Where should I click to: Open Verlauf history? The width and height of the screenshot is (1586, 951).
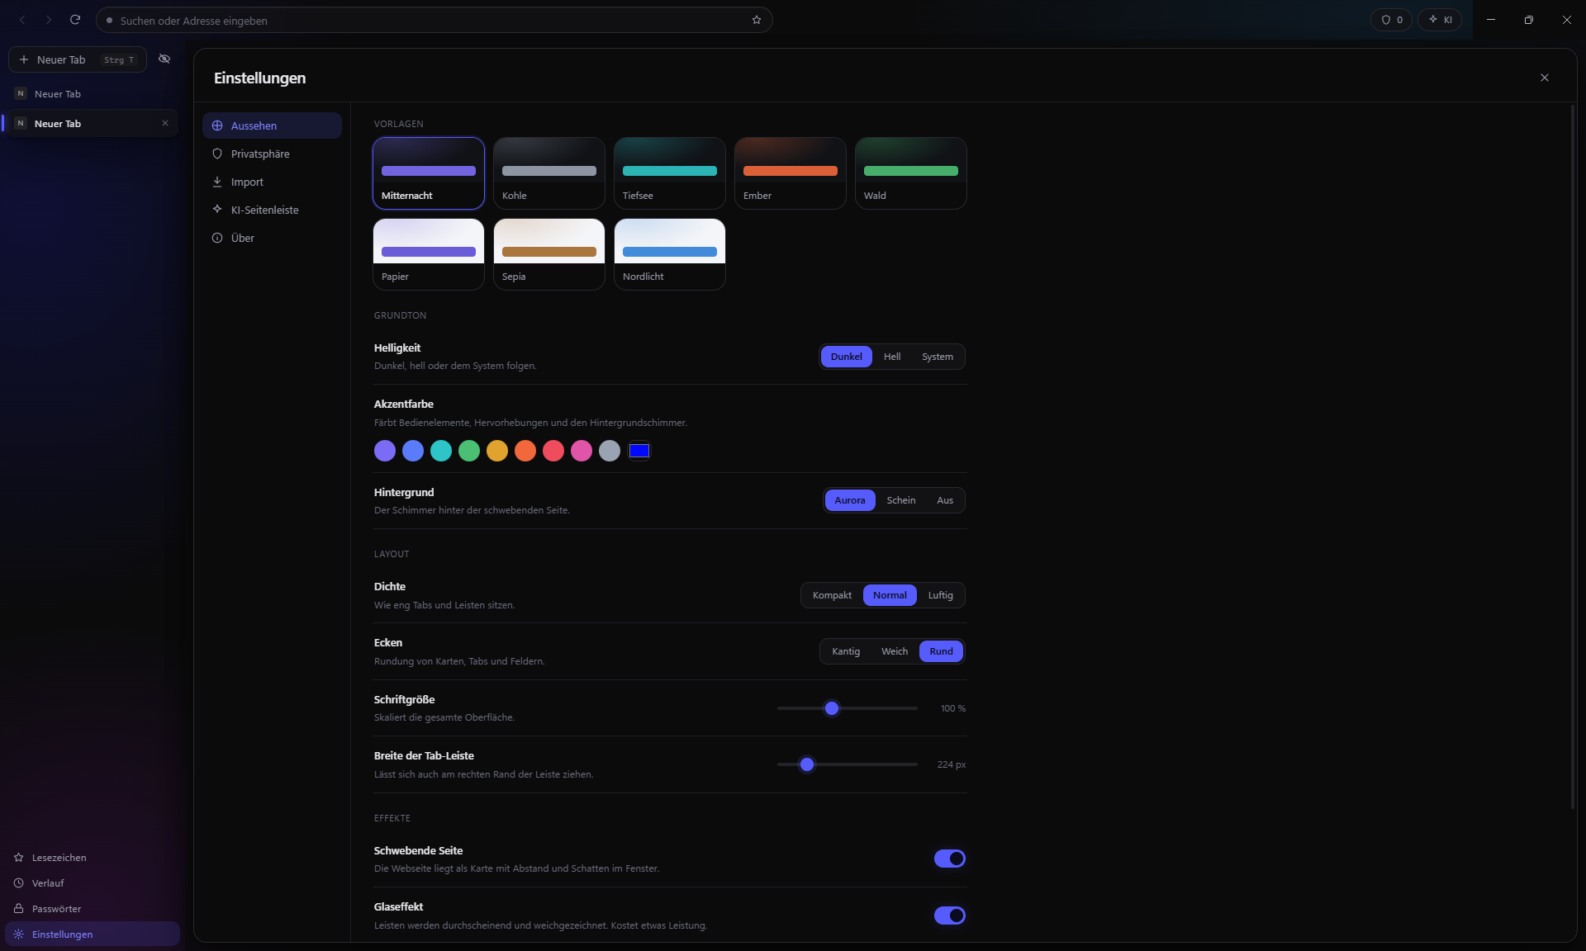(x=93, y=882)
